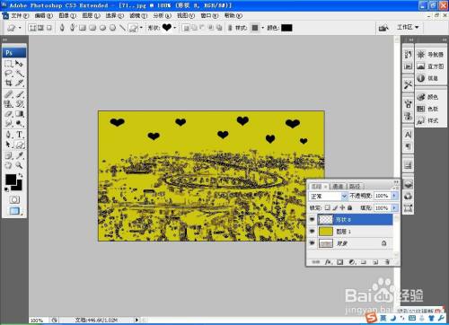Select the Type tool
The width and height of the screenshot is (449, 325).
tap(19, 135)
